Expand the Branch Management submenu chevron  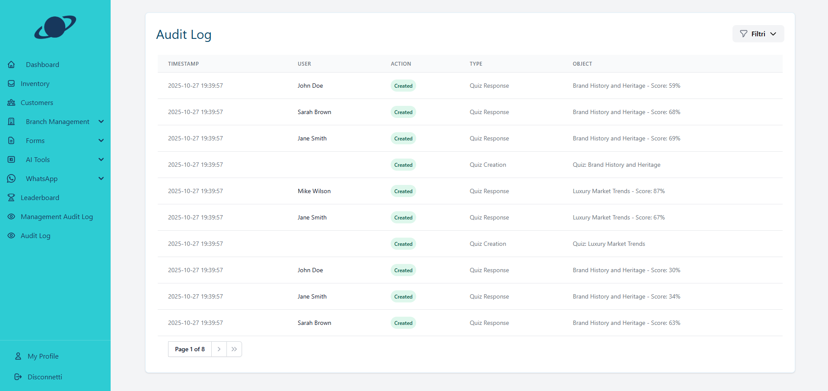[101, 121]
